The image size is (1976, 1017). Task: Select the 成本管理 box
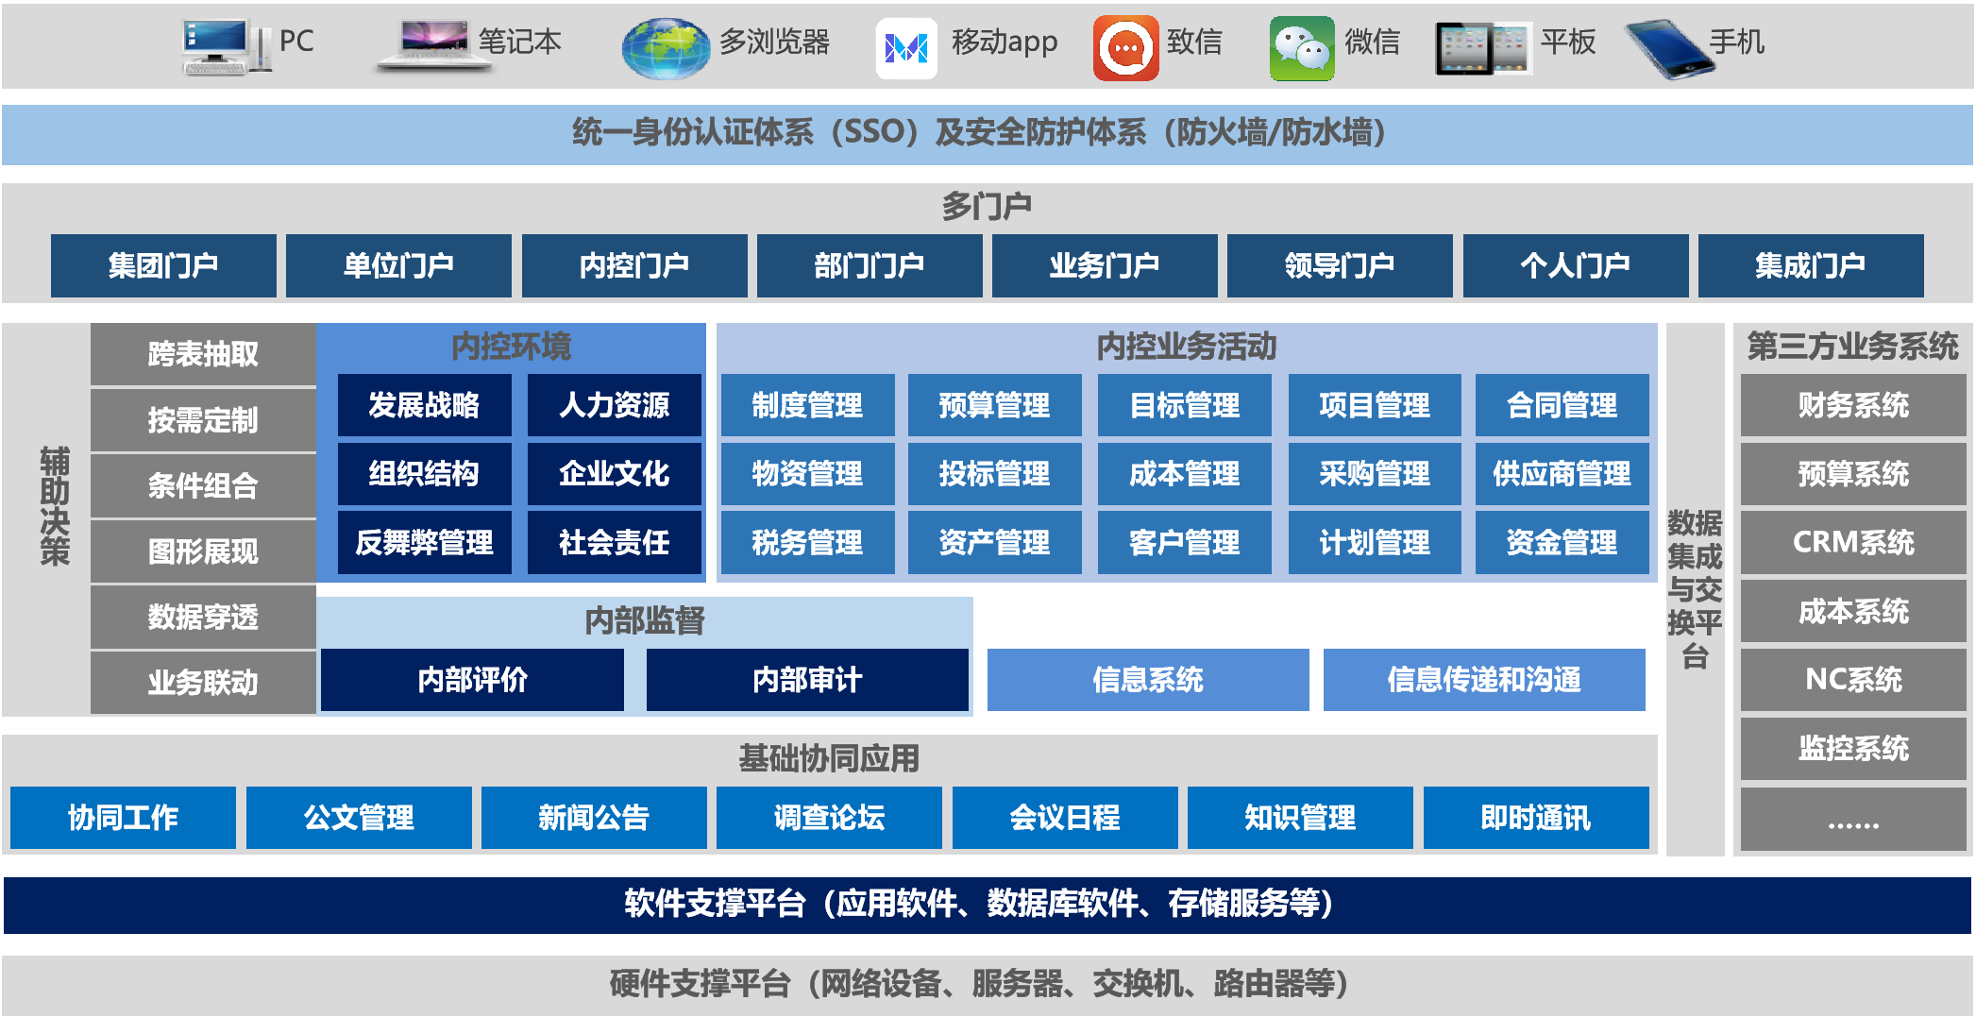pos(1185,473)
